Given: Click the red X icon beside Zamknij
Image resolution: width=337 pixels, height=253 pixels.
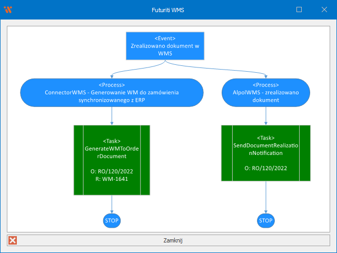Looking at the screenshot, I should pyautogui.click(x=13, y=240).
